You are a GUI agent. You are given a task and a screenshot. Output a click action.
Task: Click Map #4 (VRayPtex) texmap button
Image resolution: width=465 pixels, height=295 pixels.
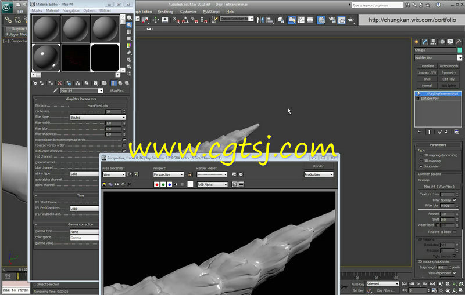coord(439,187)
